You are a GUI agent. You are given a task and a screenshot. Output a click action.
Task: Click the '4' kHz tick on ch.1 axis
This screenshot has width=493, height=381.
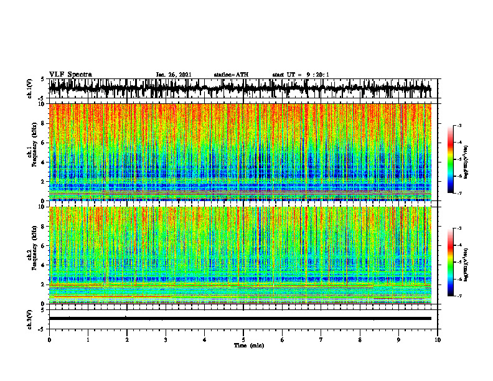coord(44,162)
